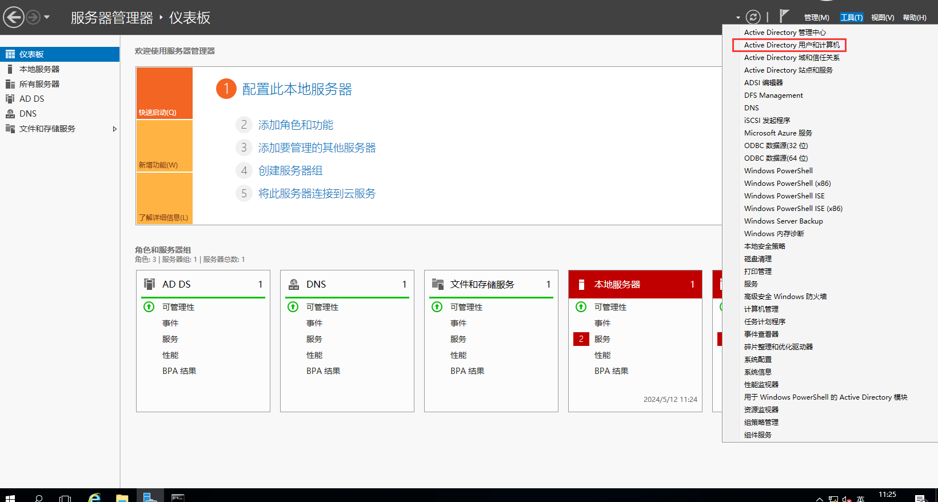Screen dimensions: 938x502
Task: Click 创建服务器组 link
Action: click(x=290, y=170)
